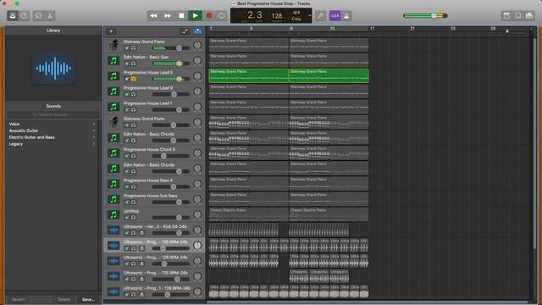This screenshot has width=542, height=305.
Task: Click the horizontal zoom slider above timeline
Action: (516, 31)
